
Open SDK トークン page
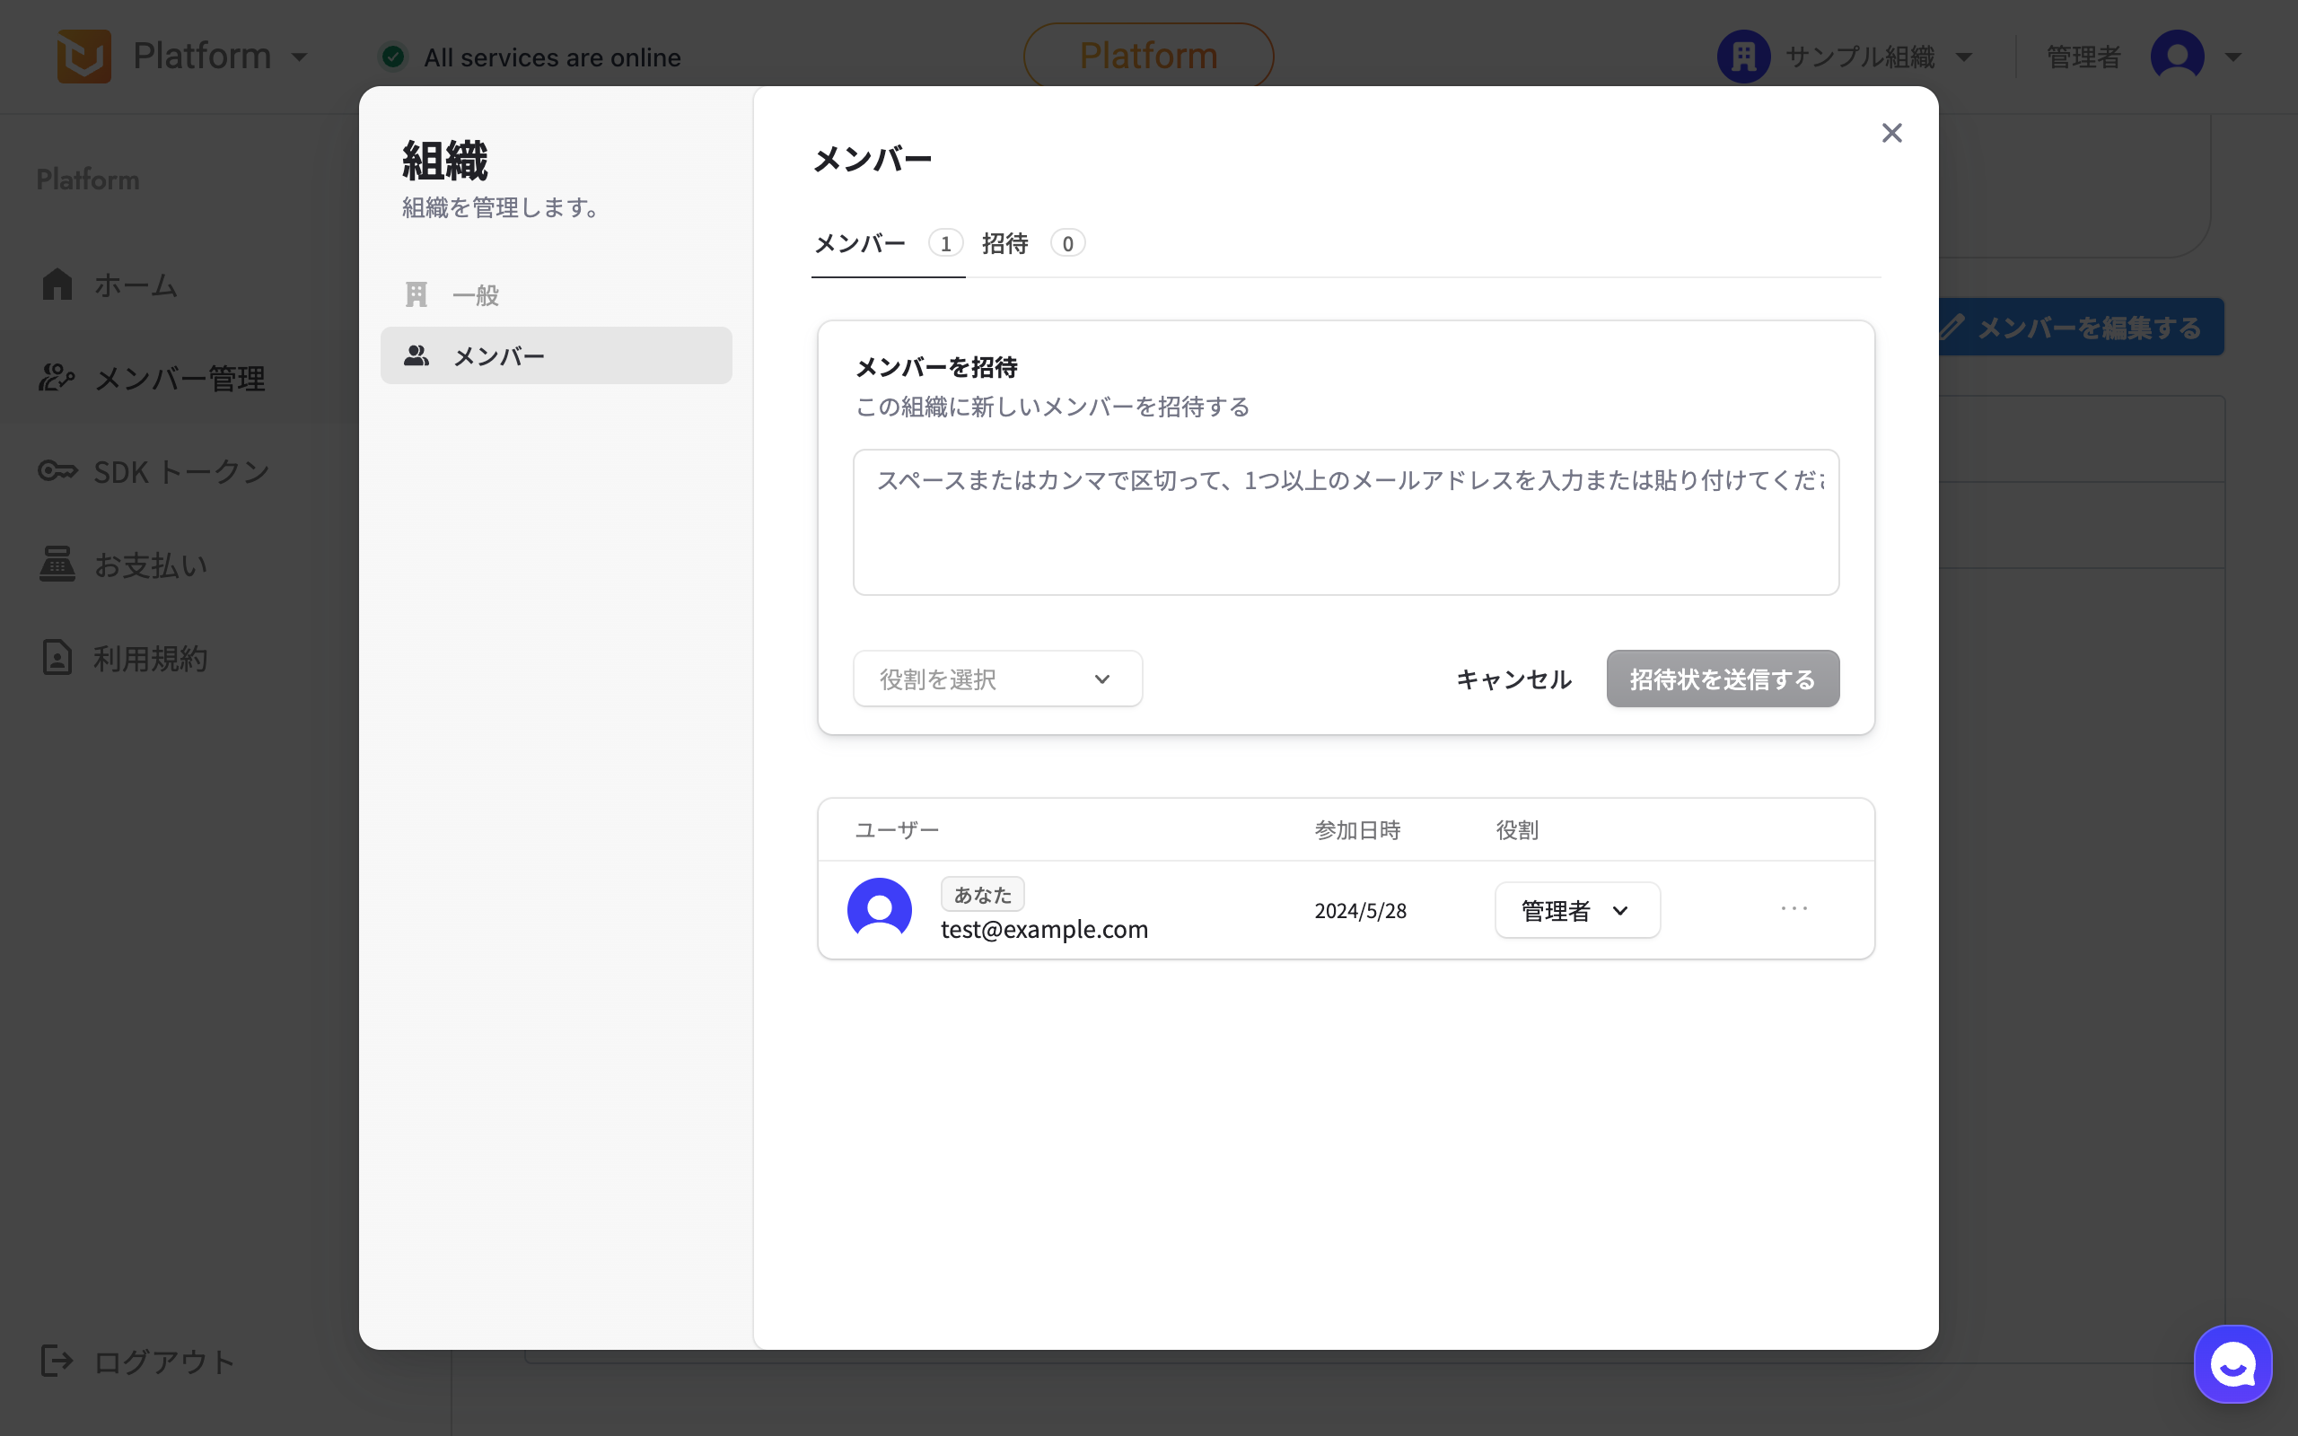[180, 471]
